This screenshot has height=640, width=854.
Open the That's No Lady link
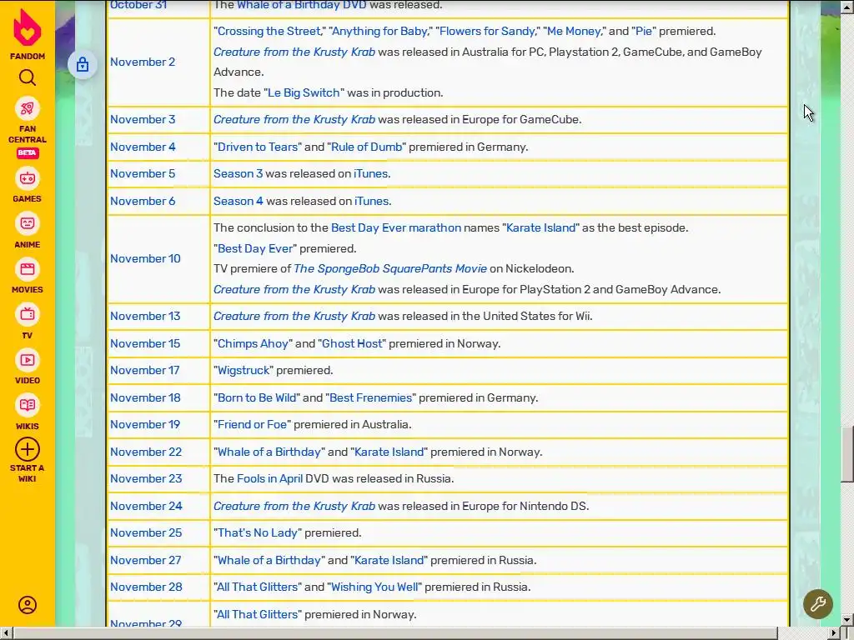click(258, 532)
